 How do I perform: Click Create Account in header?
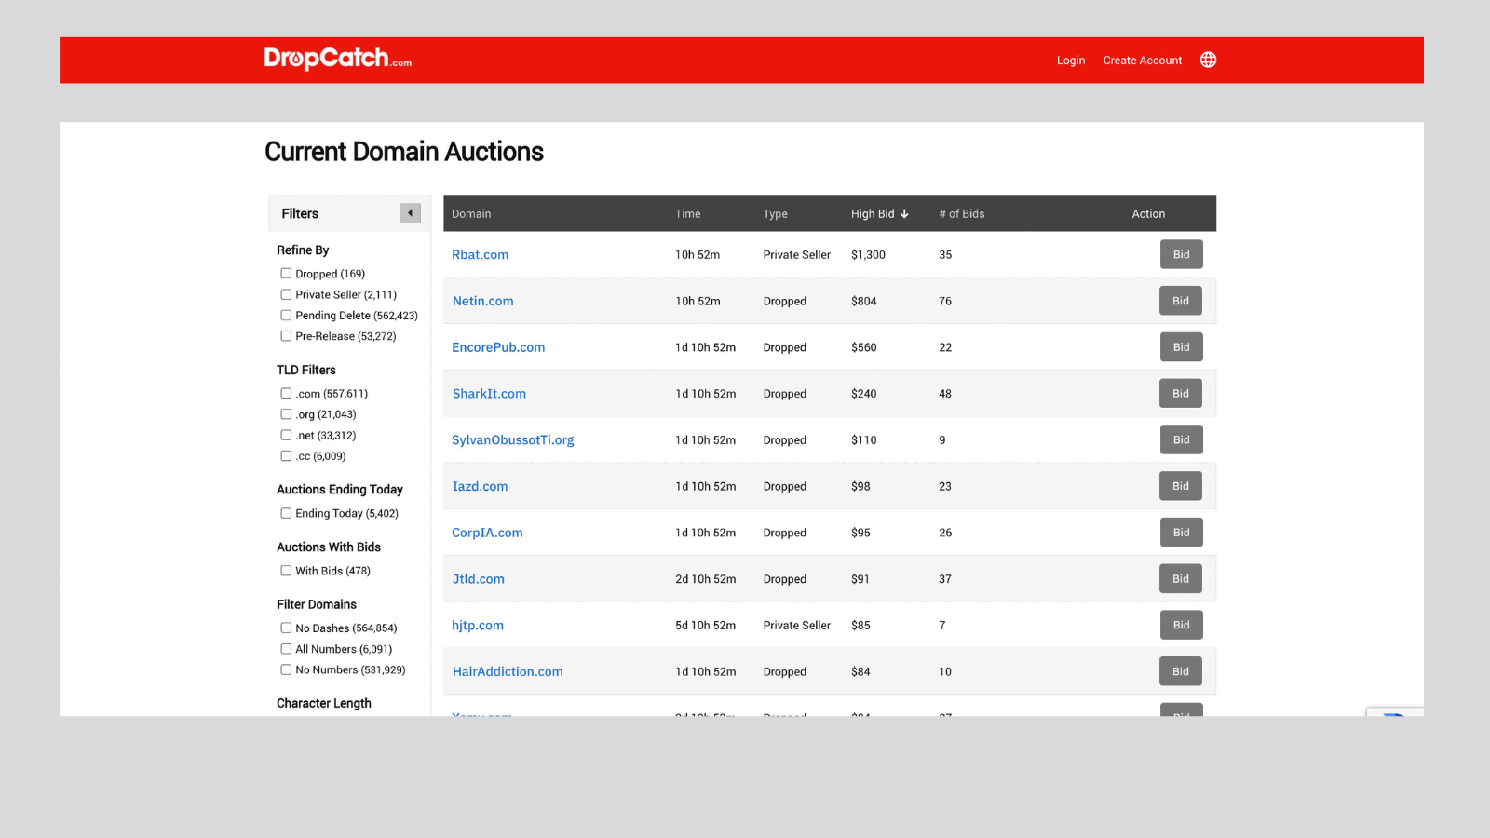(1142, 61)
